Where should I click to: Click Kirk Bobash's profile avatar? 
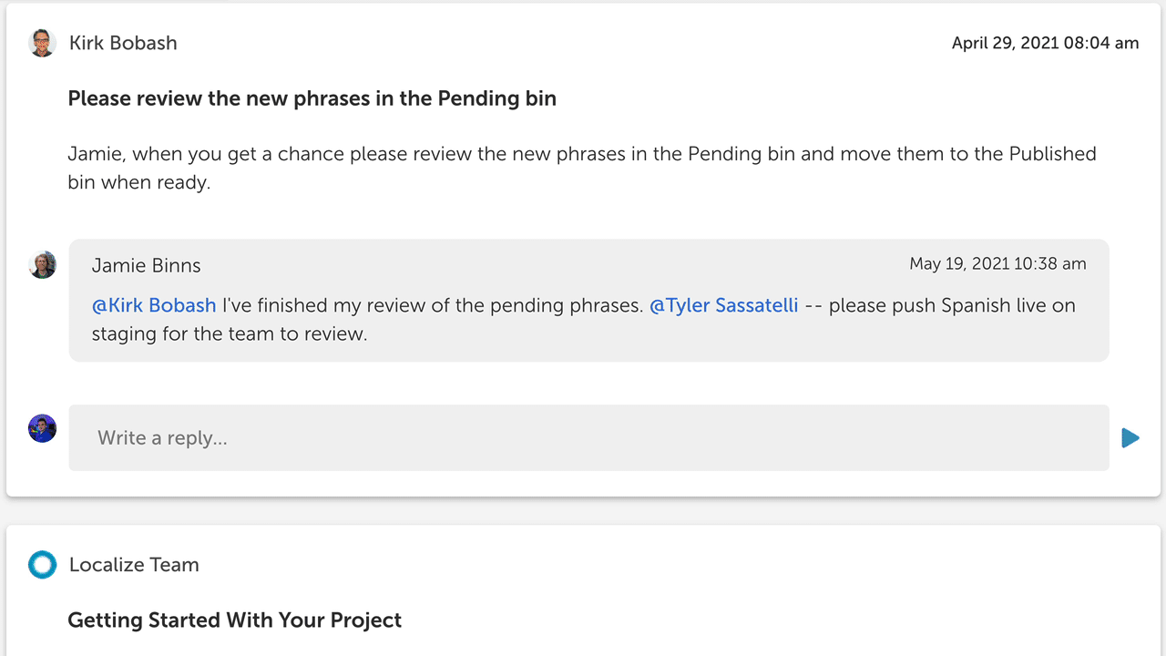tap(43, 43)
